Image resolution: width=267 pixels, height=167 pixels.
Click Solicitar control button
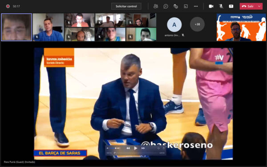click(126, 6)
